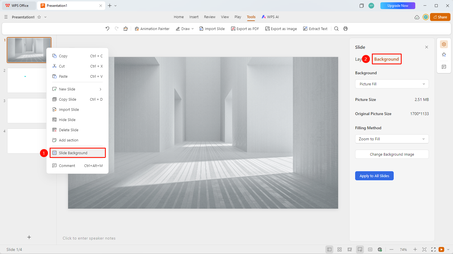Click the search magnifier icon
This screenshot has width=453, height=254.
(336, 29)
